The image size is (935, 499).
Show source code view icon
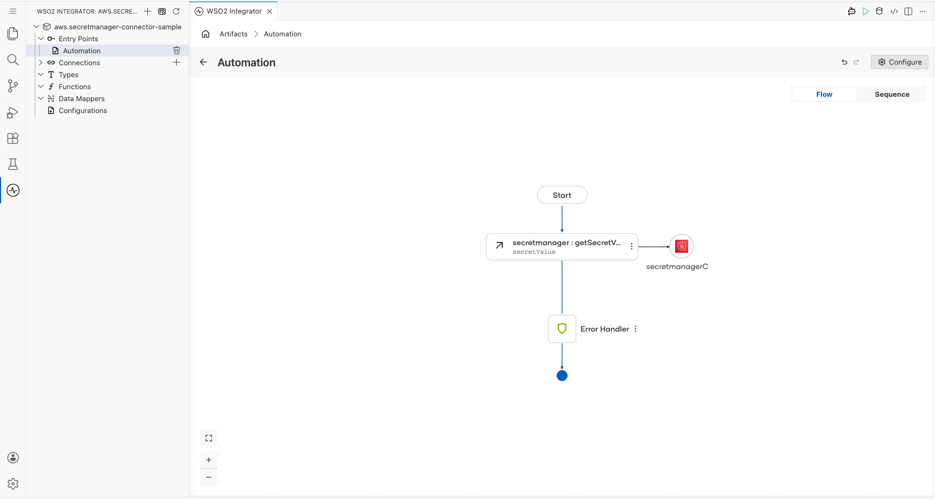click(x=894, y=11)
